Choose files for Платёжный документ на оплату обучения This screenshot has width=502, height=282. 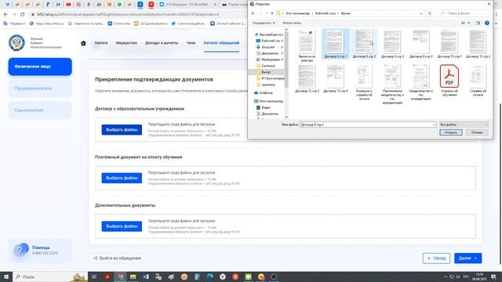coord(122,178)
